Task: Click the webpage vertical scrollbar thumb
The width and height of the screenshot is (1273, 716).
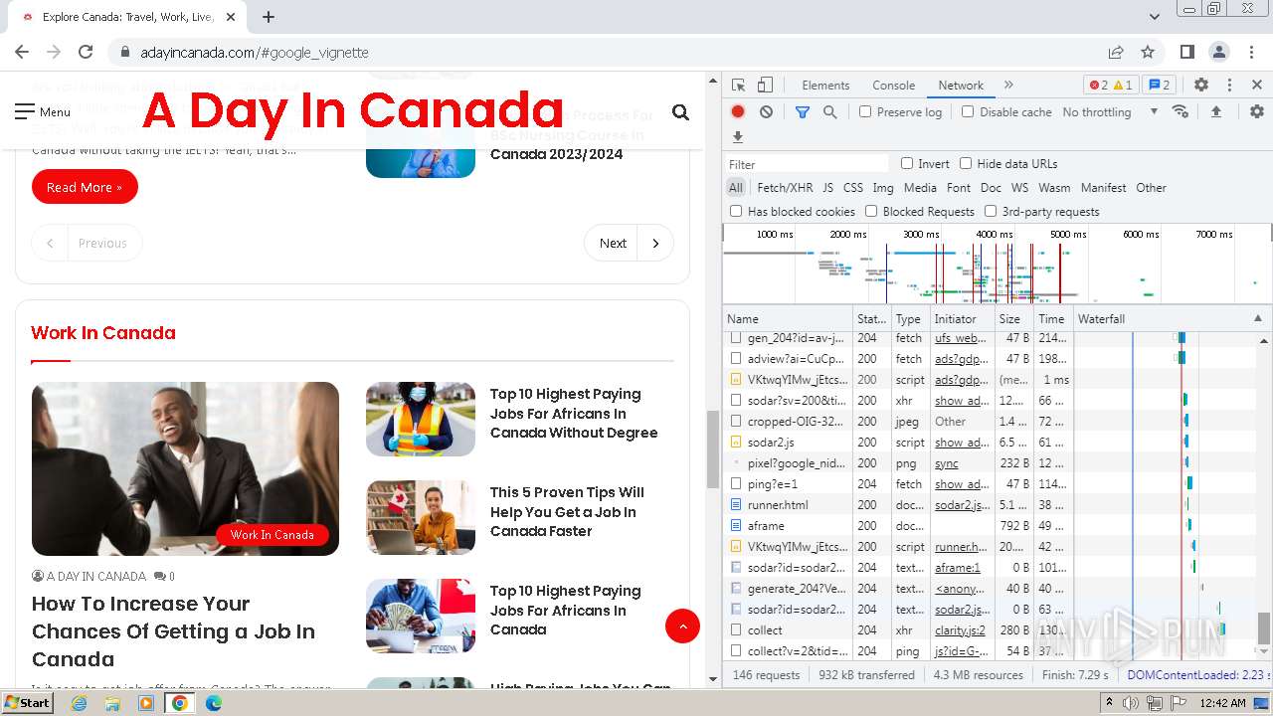Action: point(712,448)
